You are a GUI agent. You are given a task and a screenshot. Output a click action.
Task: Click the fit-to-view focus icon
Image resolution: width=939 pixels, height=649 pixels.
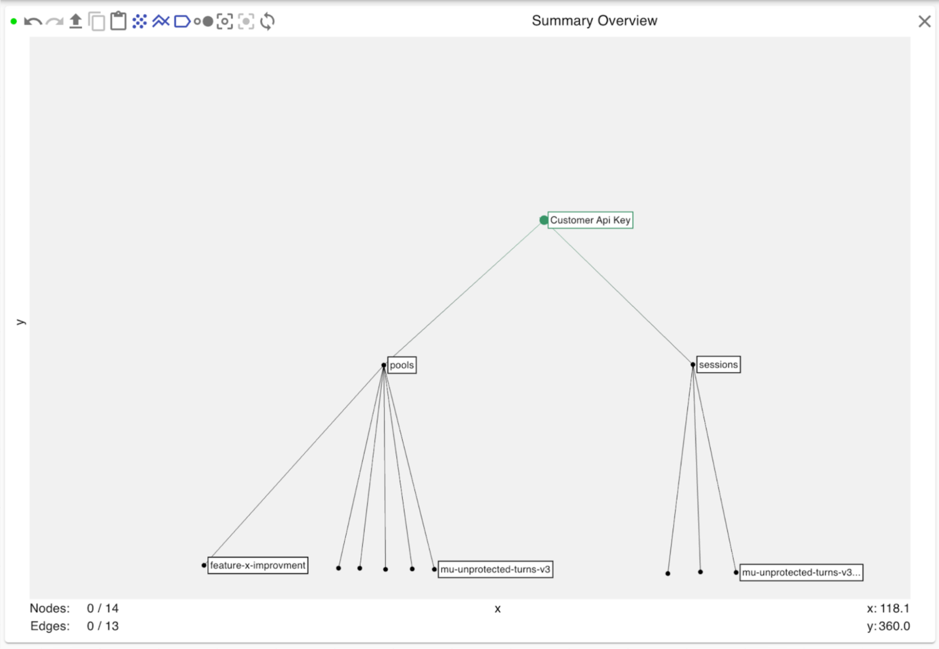225,22
